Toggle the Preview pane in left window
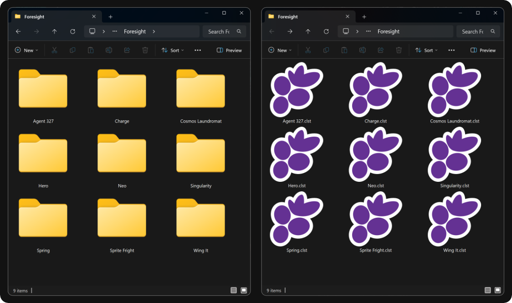 pyautogui.click(x=229, y=50)
